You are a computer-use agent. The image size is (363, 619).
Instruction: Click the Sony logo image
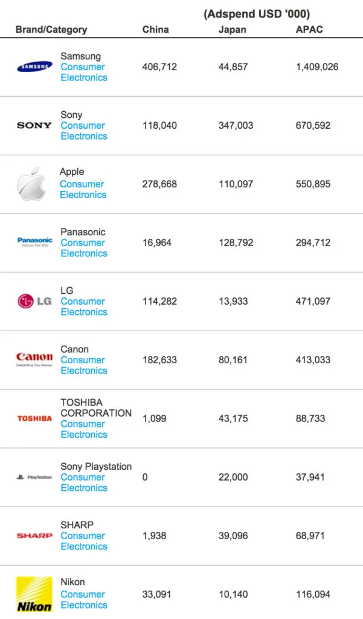(x=34, y=125)
